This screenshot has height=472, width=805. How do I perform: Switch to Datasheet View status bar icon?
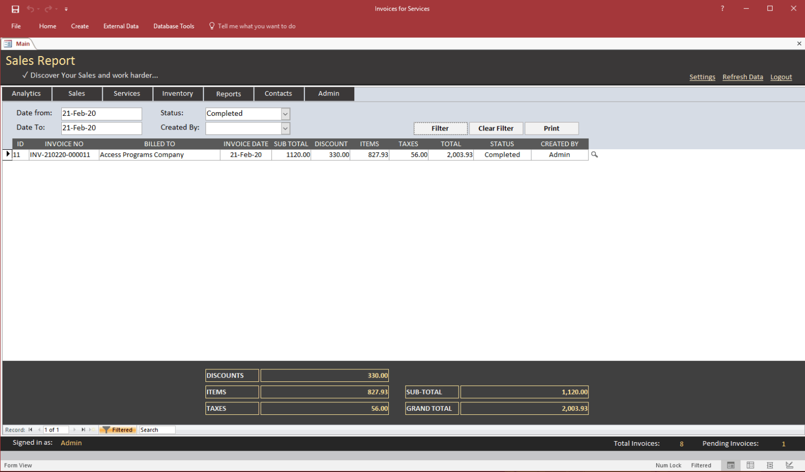point(750,465)
